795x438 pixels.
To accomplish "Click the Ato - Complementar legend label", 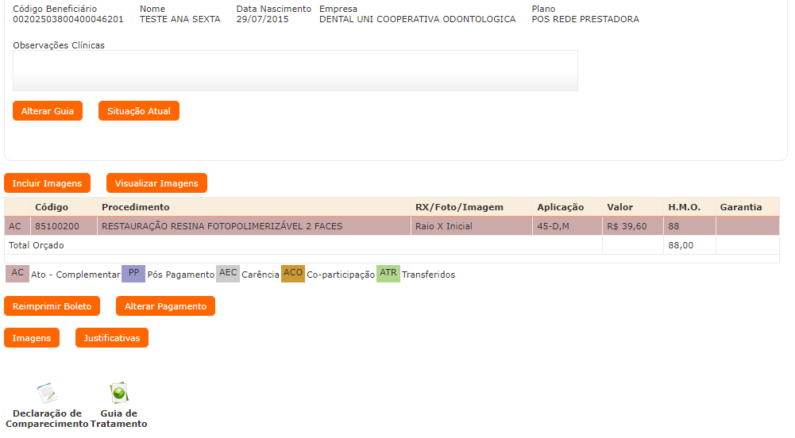I will point(75,275).
